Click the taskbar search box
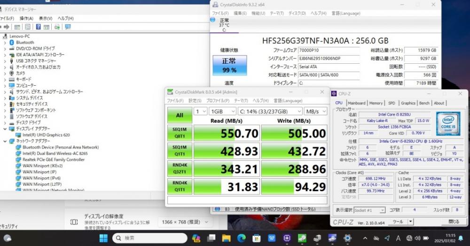The width and height of the screenshot is (470, 246). click(150, 238)
